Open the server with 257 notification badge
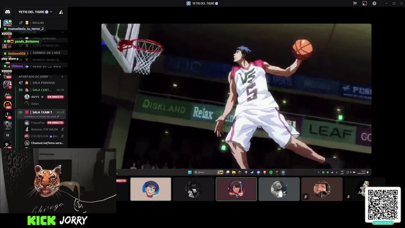The image size is (405, 228). click(8, 105)
